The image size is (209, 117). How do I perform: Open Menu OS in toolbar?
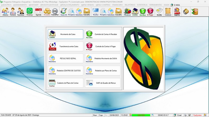click(x=63, y=12)
